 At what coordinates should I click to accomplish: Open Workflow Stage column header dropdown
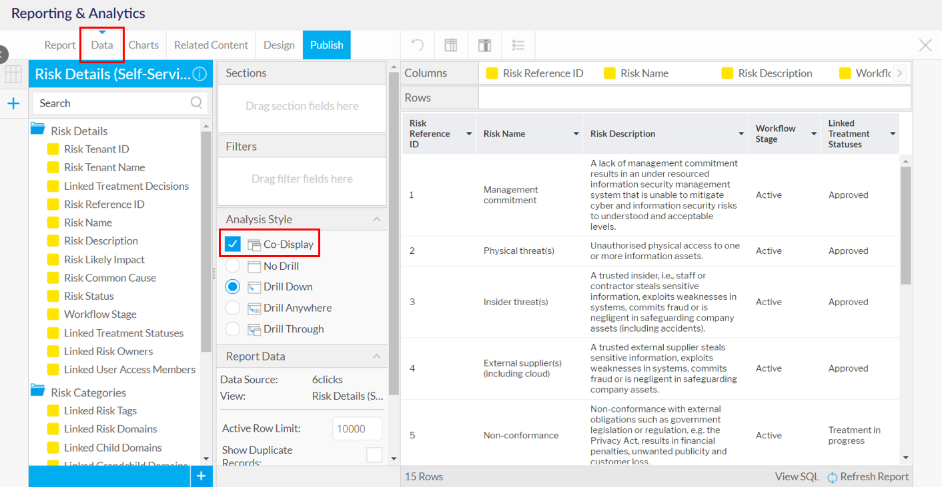click(x=813, y=134)
